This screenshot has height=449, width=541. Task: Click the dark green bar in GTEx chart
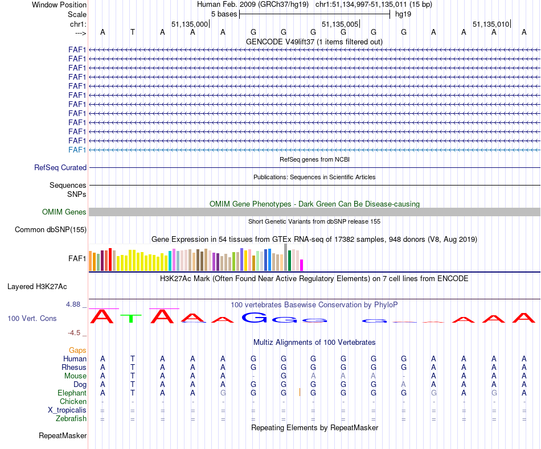[x=290, y=261]
